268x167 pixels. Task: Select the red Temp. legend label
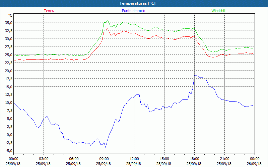tap(49, 11)
